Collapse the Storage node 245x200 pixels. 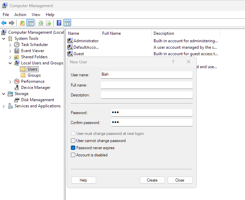pyautogui.click(x=4, y=94)
